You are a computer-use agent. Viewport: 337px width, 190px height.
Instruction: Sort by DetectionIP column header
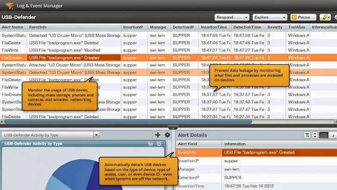pyautogui.click(x=184, y=27)
